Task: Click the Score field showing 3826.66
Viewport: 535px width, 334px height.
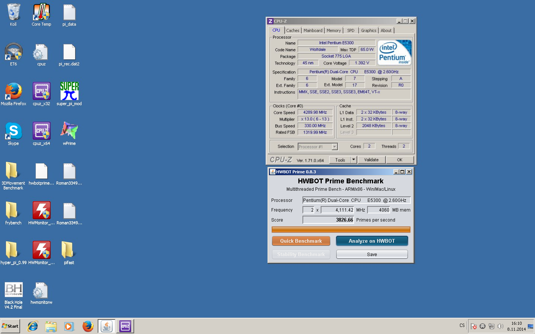Action: tap(328, 220)
